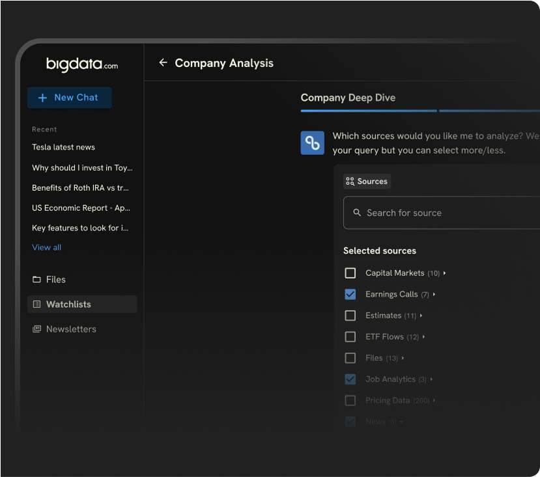Open the US Economic Report chat
The width and height of the screenshot is (540, 477).
point(81,208)
